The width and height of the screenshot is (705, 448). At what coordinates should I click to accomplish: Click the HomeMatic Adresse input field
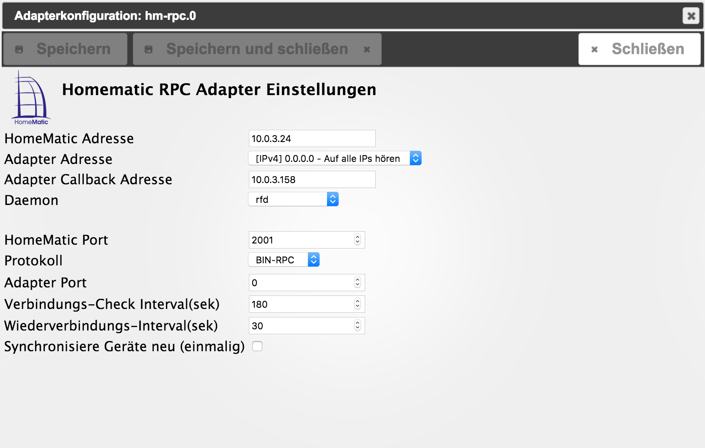[x=312, y=139]
